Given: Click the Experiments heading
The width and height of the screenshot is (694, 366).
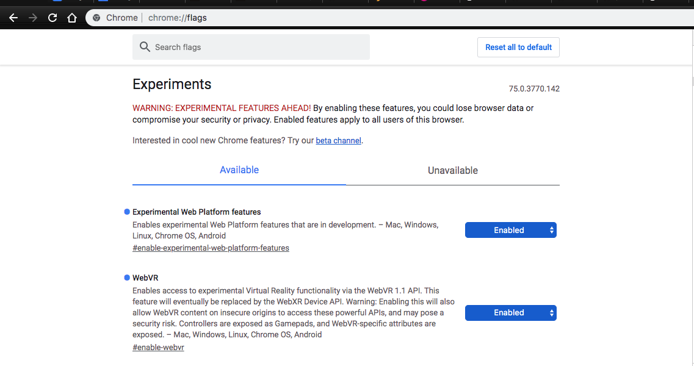Looking at the screenshot, I should coord(172,84).
